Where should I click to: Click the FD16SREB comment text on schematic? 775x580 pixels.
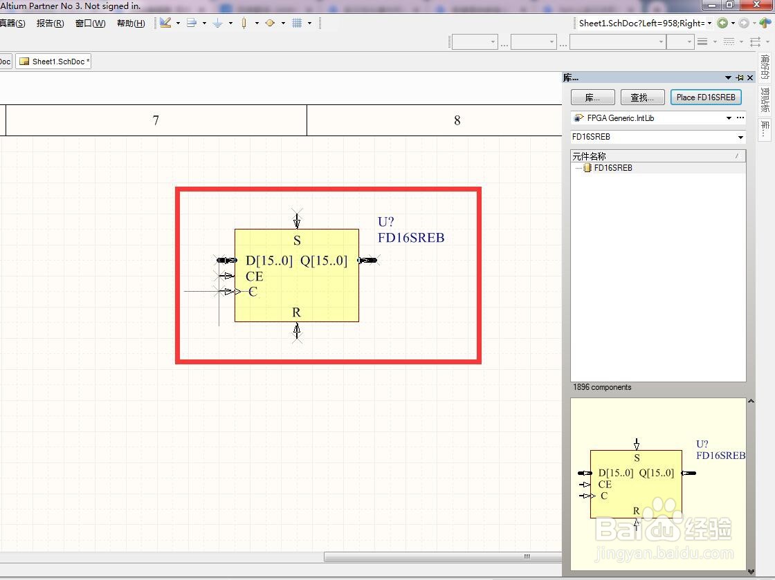tap(411, 238)
